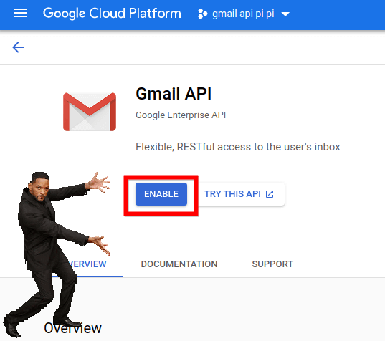
Task: Click the TRY THIS API button
Action: coord(241,194)
